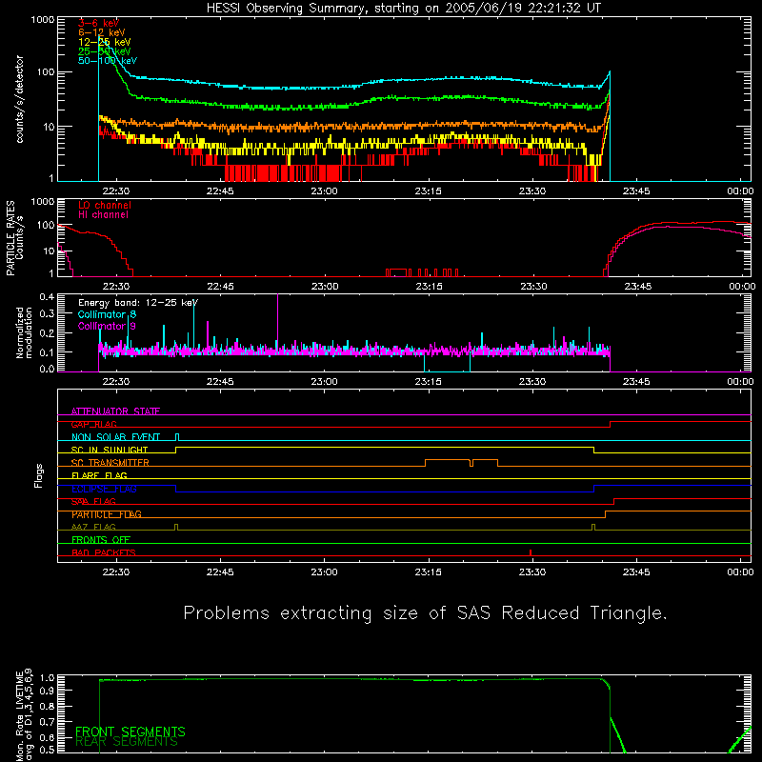Select the 3-6 keV legend label
Screen dimensions: 762x762
point(98,23)
